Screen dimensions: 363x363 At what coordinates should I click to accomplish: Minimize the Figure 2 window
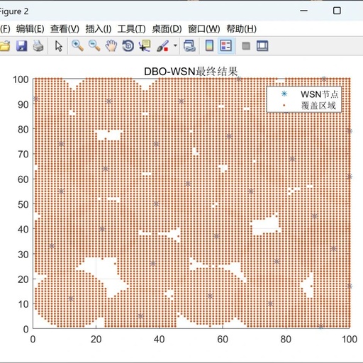tap(303, 11)
